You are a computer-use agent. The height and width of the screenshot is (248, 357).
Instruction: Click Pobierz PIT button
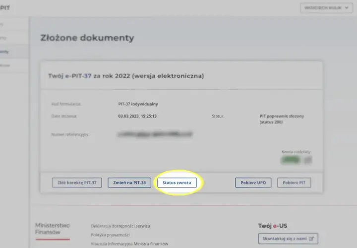point(294,183)
